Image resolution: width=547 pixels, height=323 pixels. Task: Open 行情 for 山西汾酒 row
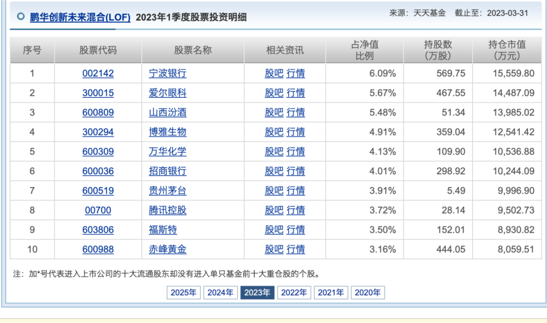point(295,113)
